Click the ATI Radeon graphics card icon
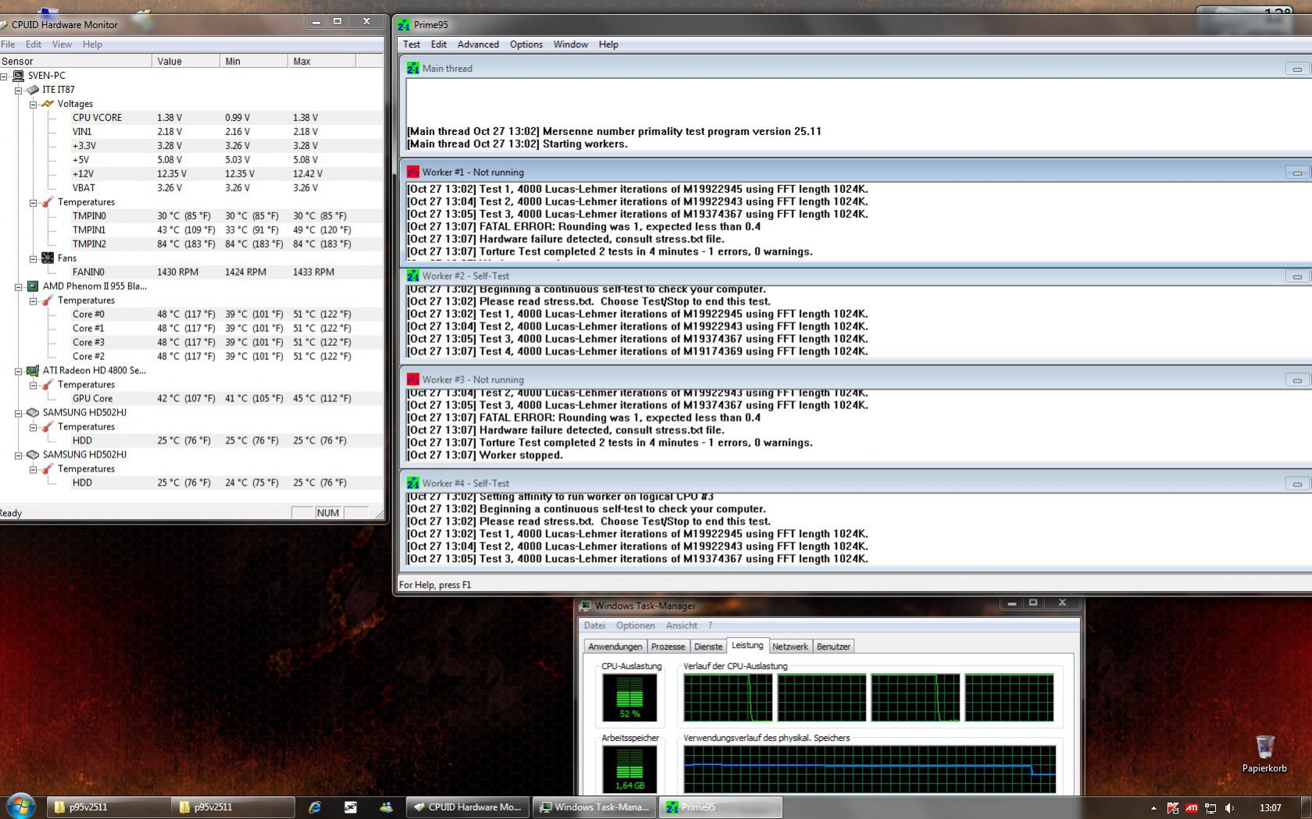The image size is (1312, 819). pyautogui.click(x=33, y=371)
